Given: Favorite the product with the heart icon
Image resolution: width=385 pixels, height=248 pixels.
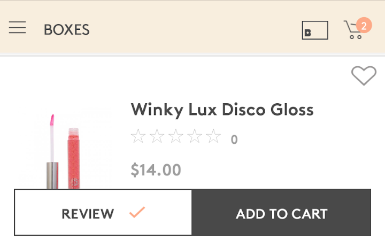Looking at the screenshot, I should click(x=364, y=75).
